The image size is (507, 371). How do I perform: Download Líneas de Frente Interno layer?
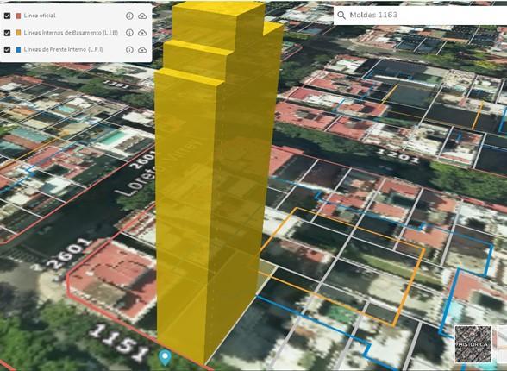(142, 50)
